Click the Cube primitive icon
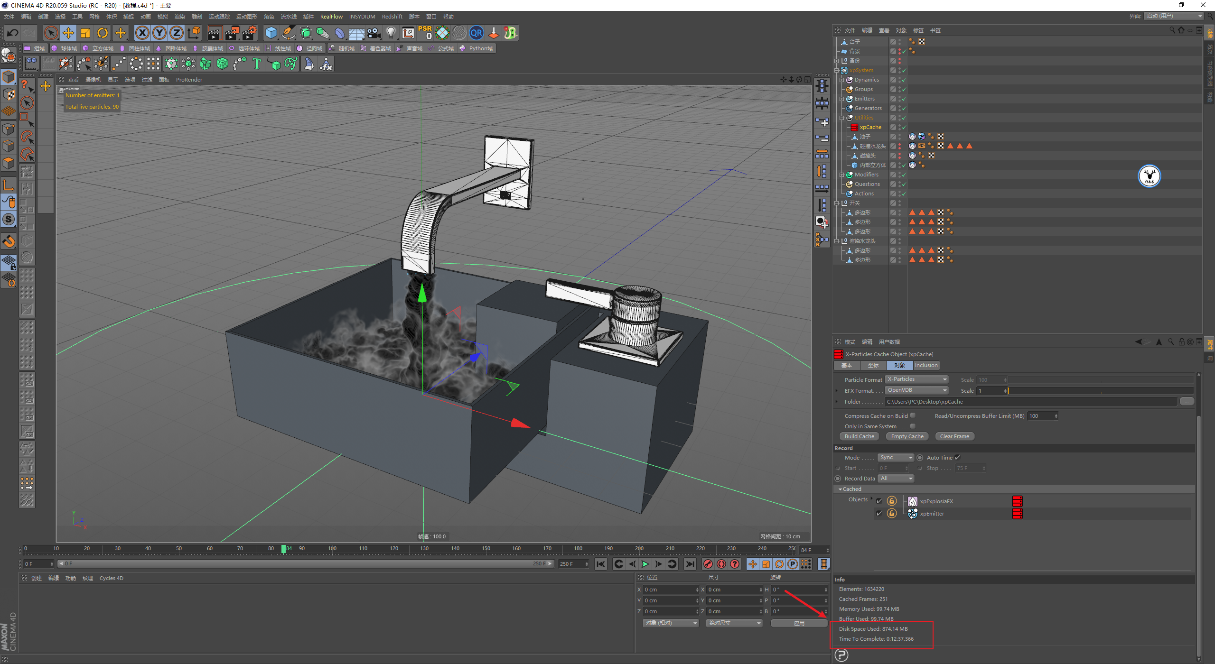Viewport: 1215px width, 664px height. point(271,33)
